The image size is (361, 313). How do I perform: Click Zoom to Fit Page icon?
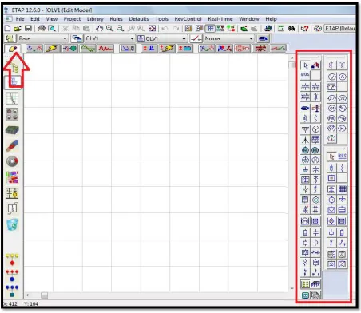tap(152, 28)
